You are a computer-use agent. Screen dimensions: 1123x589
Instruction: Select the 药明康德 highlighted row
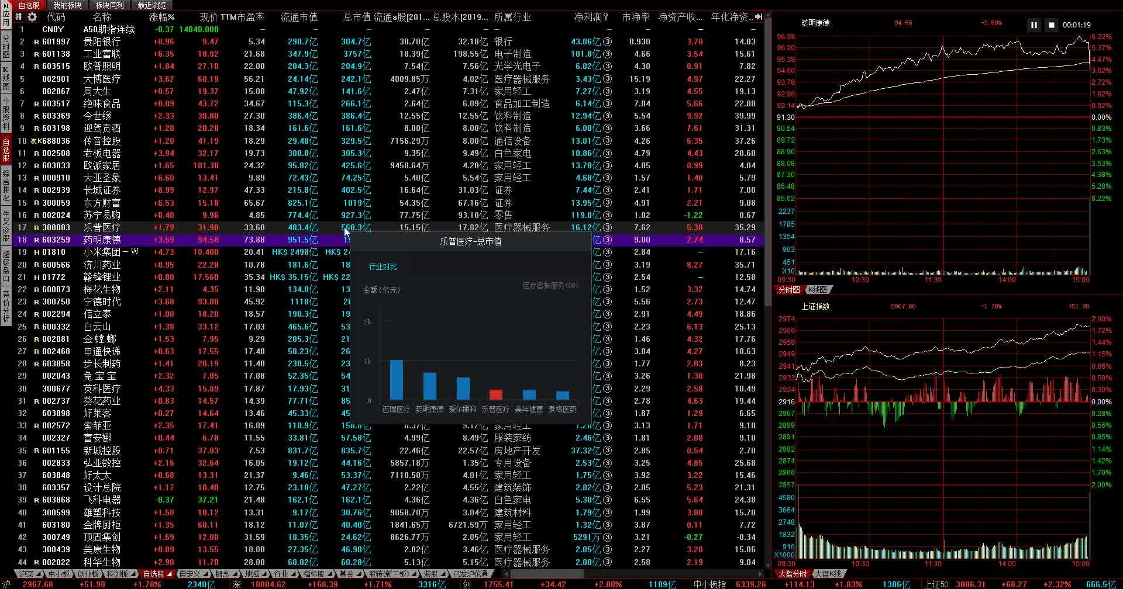click(x=389, y=240)
